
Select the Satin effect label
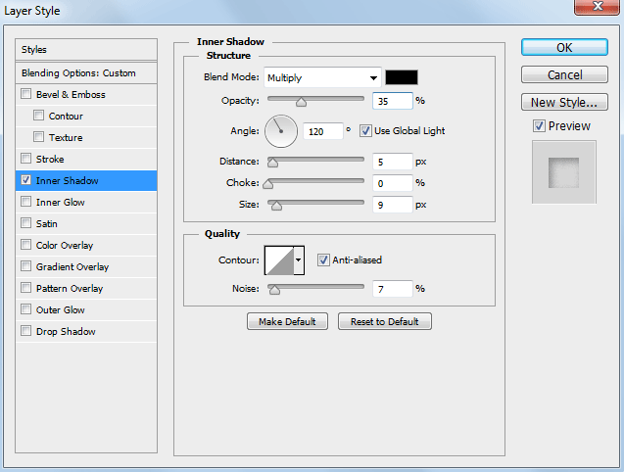[47, 223]
